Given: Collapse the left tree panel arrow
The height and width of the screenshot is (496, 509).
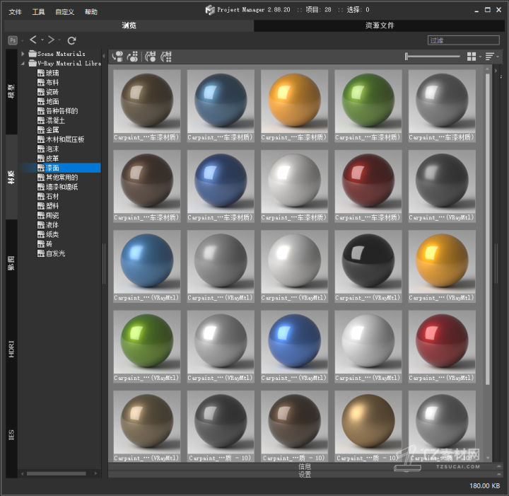Looking at the screenshot, I should pyautogui.click(x=104, y=56).
